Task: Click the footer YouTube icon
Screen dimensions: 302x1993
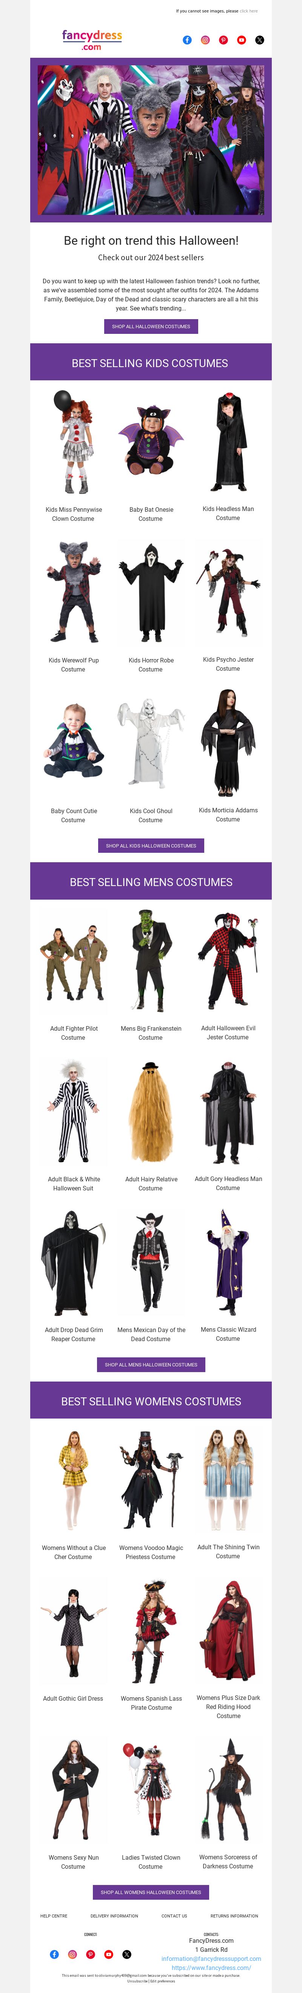Action: [108, 1954]
